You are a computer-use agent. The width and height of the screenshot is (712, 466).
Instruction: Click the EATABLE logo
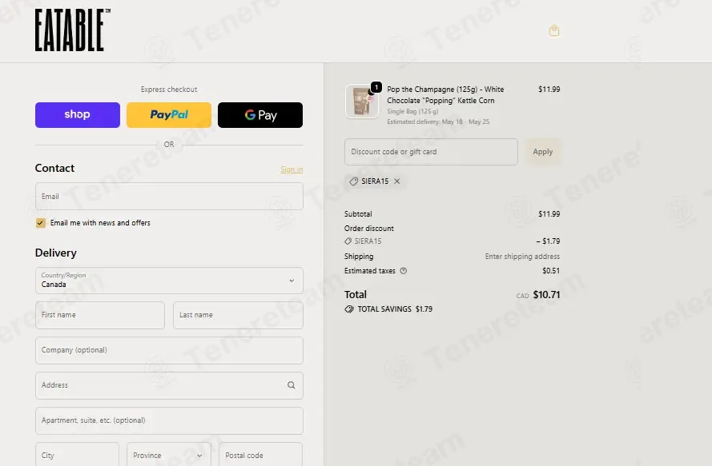click(73, 30)
